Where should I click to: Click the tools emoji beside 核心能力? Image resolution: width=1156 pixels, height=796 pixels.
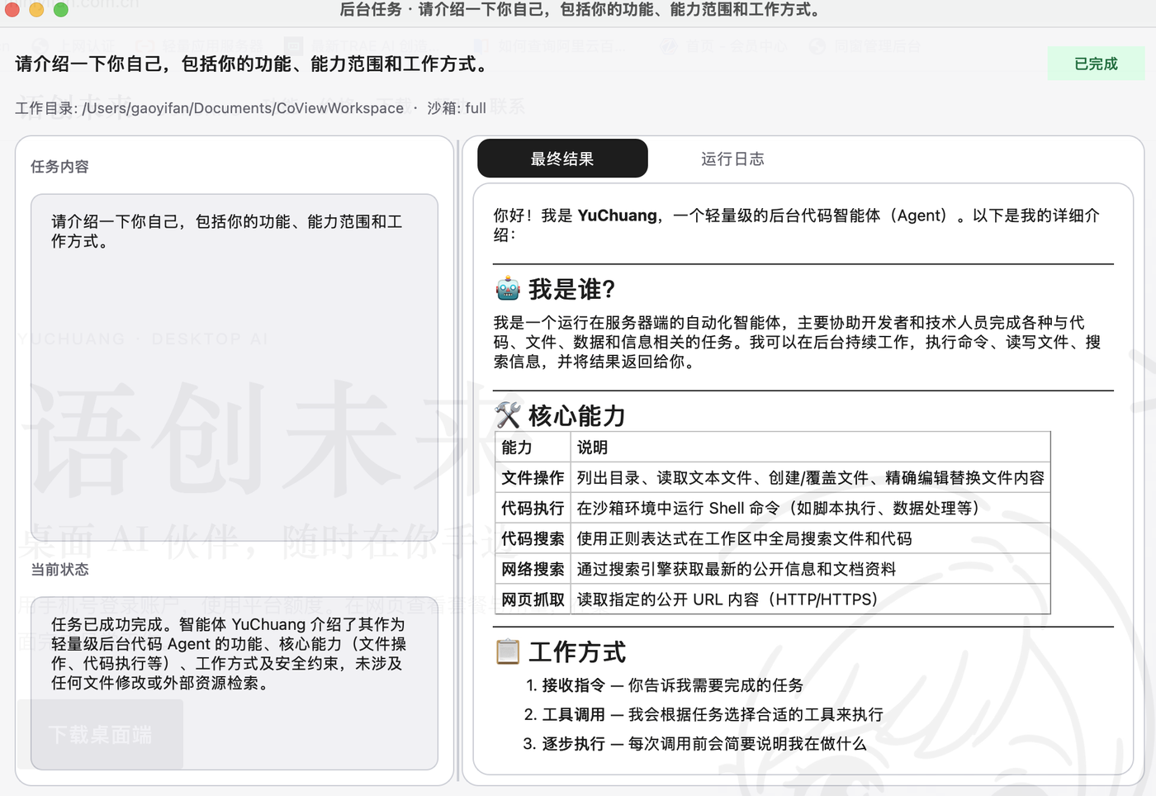508,415
